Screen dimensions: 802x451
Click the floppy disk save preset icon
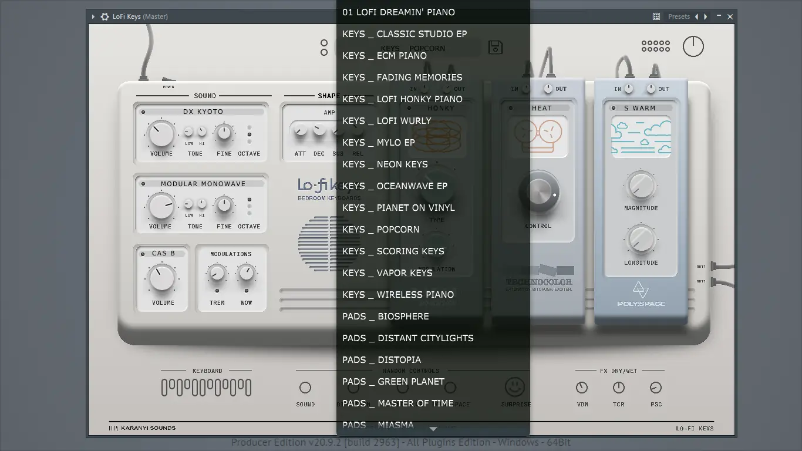[x=496, y=47]
